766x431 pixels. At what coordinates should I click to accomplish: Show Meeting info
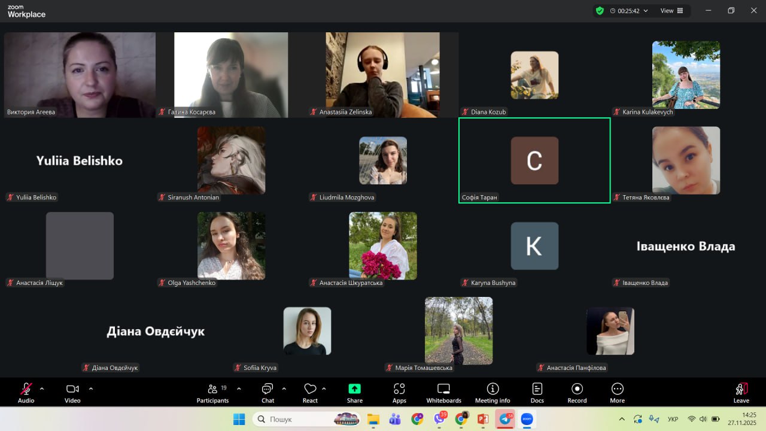coord(493,393)
